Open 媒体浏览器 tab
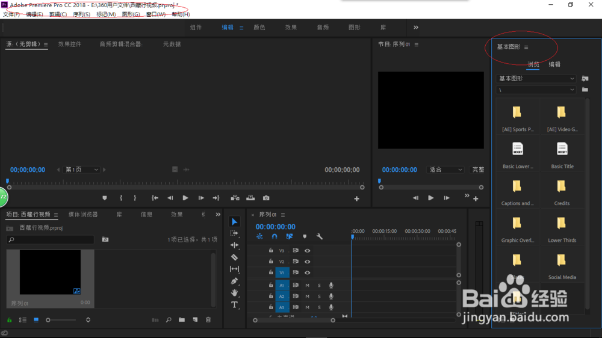Screen dimensions: 602x338 click(83, 215)
